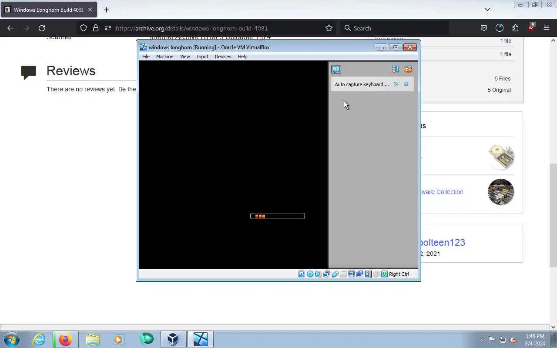This screenshot has width=557, height=348.
Task: Open the VirtualBox File menu
Action: (146, 57)
